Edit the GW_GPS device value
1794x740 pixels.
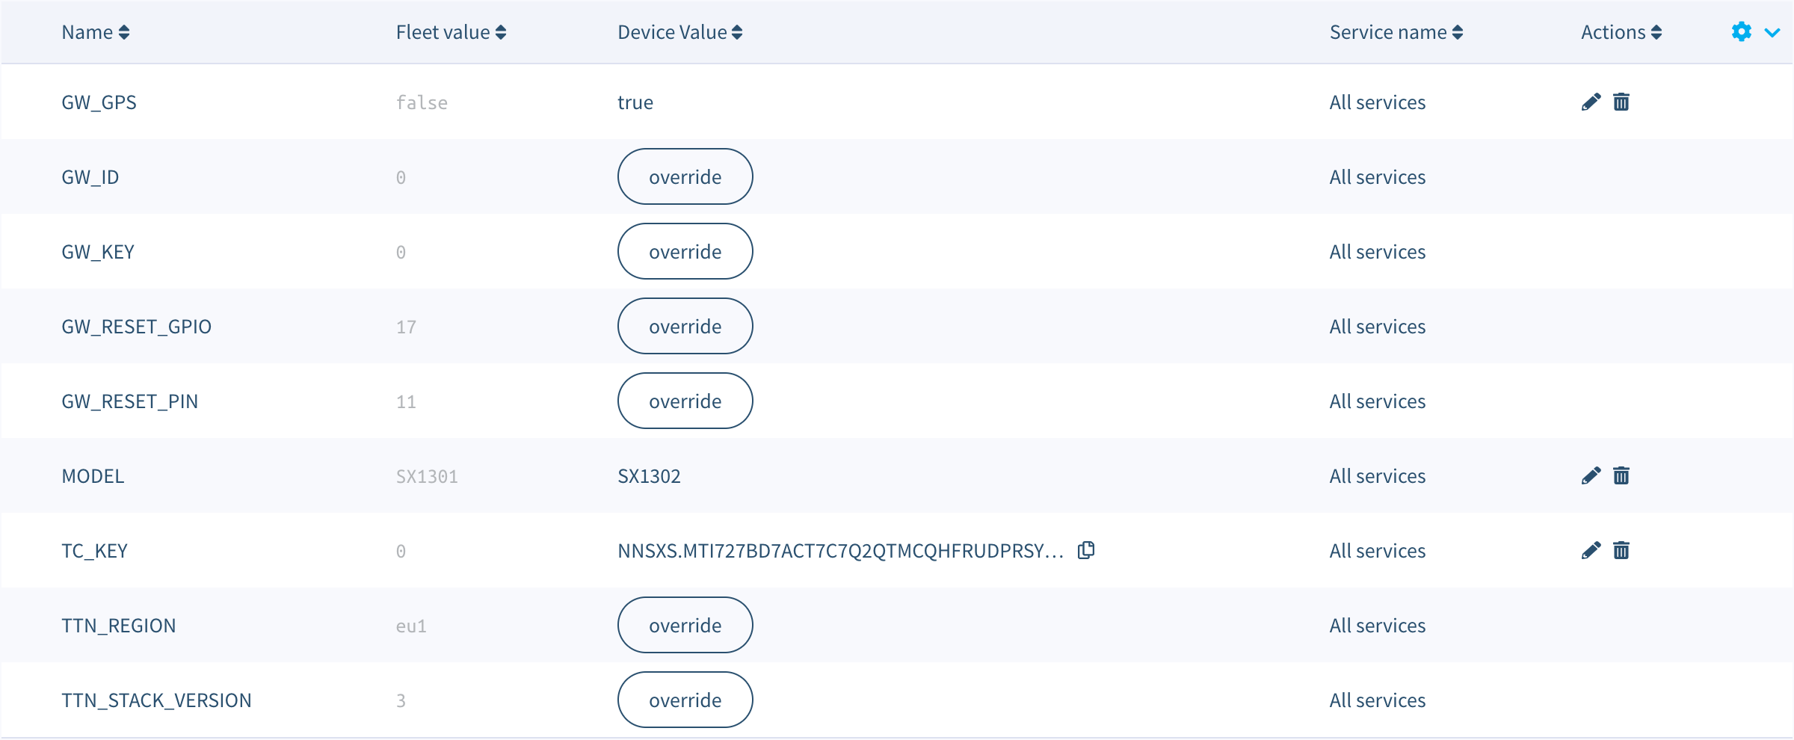(1591, 102)
